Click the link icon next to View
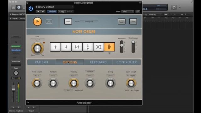Image resolution: width=201 pixels, height=113 pixels. 138,12
